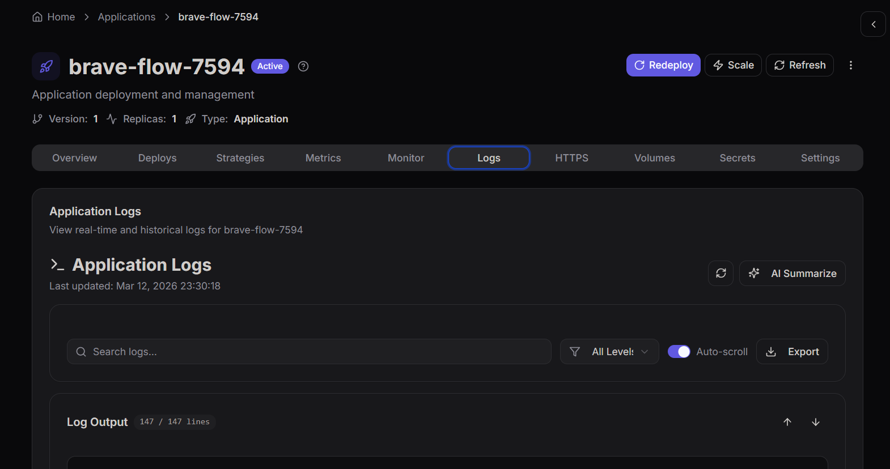Jump to bottom with down arrow

pyautogui.click(x=815, y=422)
